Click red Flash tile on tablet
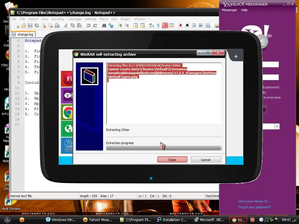299x224 pixels. pyautogui.click(x=67, y=78)
